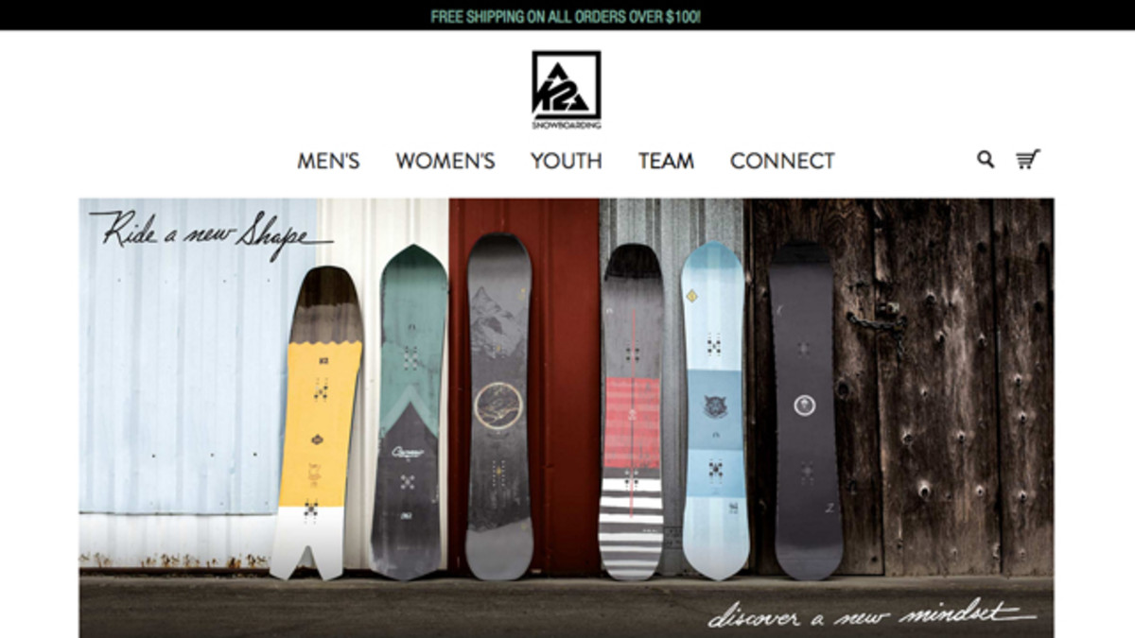Select the yellow swallowtail snowboard
This screenshot has height=638, width=1135.
click(x=317, y=422)
